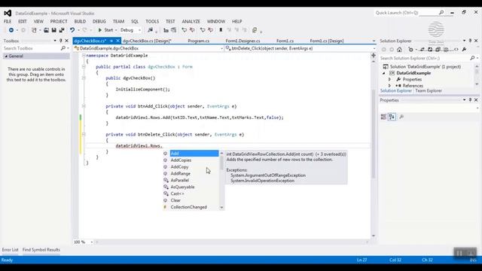Open the Start button dropdown arrow
The image size is (482, 271).
pyautogui.click(x=116, y=30)
